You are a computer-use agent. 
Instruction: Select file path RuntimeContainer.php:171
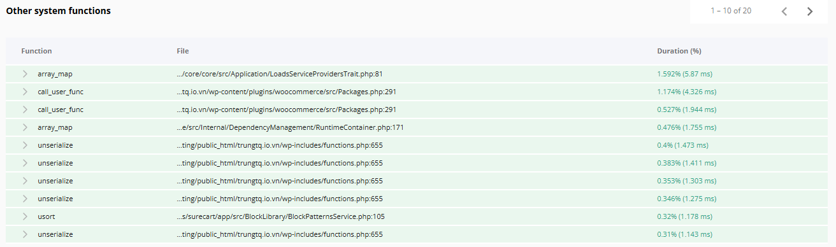pos(290,127)
